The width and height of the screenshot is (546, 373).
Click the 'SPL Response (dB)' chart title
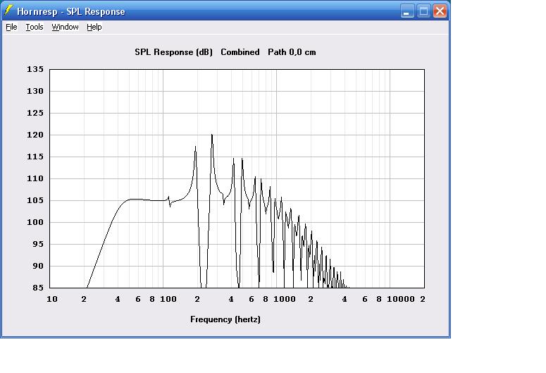[173, 52]
